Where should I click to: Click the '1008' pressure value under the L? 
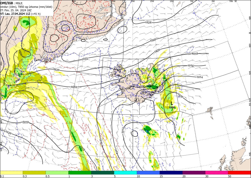(172, 107)
